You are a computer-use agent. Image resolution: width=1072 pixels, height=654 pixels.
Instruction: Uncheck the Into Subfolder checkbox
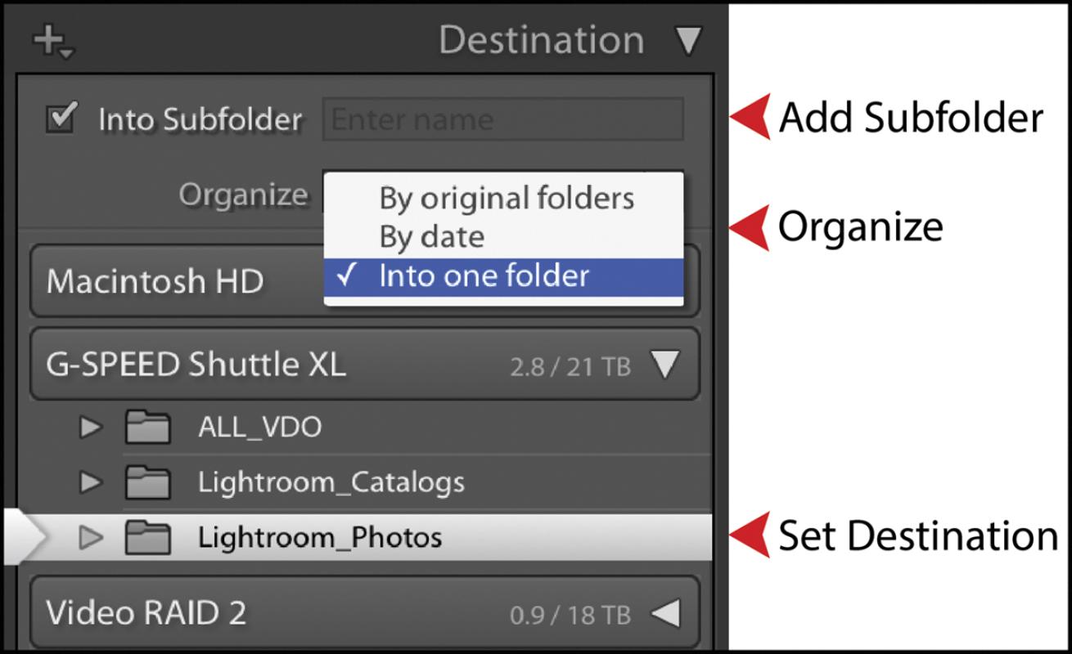tap(61, 118)
